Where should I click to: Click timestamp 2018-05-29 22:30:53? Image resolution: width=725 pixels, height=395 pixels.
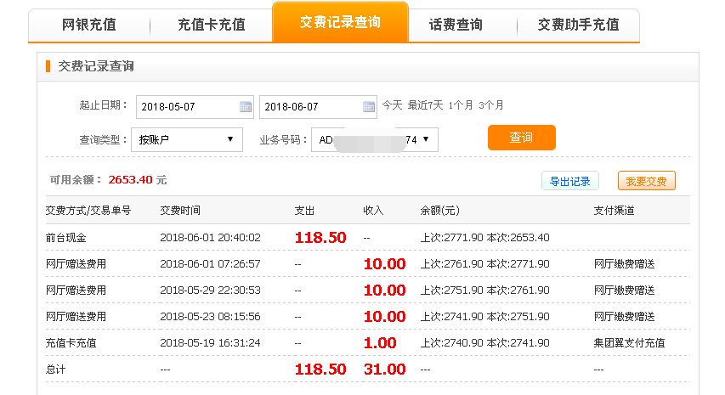(210, 291)
